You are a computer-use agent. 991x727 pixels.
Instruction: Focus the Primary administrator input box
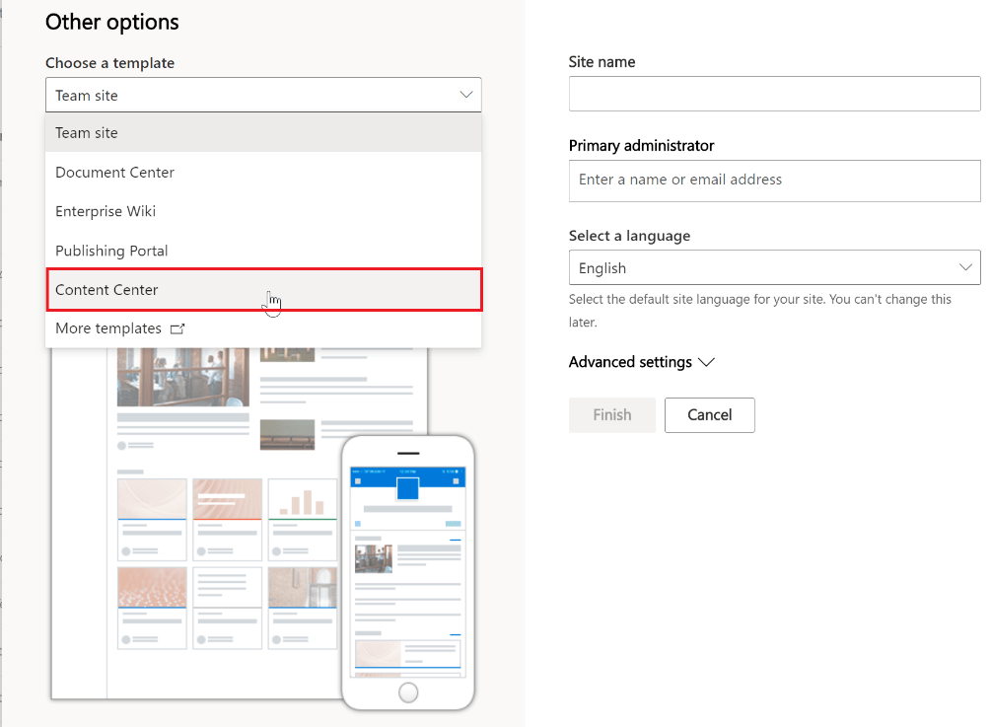774,181
